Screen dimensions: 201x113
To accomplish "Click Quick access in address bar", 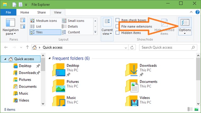I will [52, 47].
